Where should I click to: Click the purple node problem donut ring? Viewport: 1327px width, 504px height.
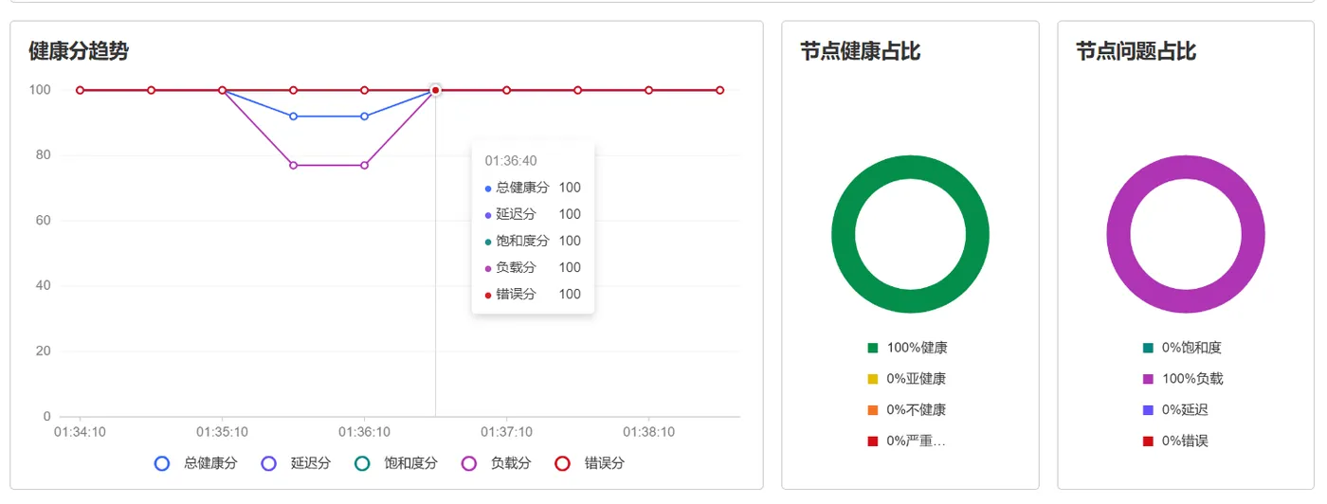pyautogui.click(x=1119, y=234)
